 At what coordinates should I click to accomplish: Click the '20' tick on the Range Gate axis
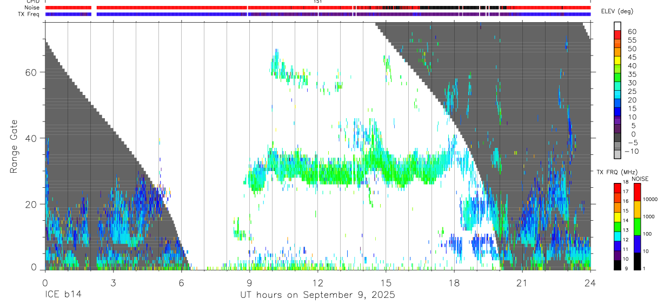point(32,204)
